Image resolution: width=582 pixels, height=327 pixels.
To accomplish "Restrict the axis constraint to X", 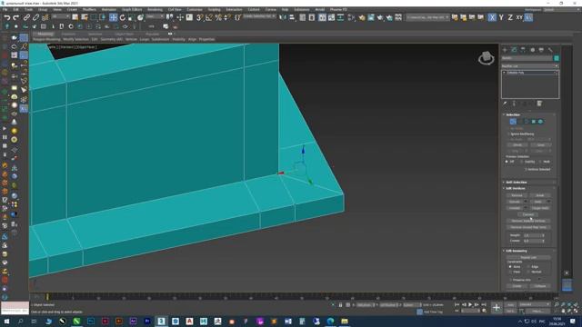I will click(492, 17).
